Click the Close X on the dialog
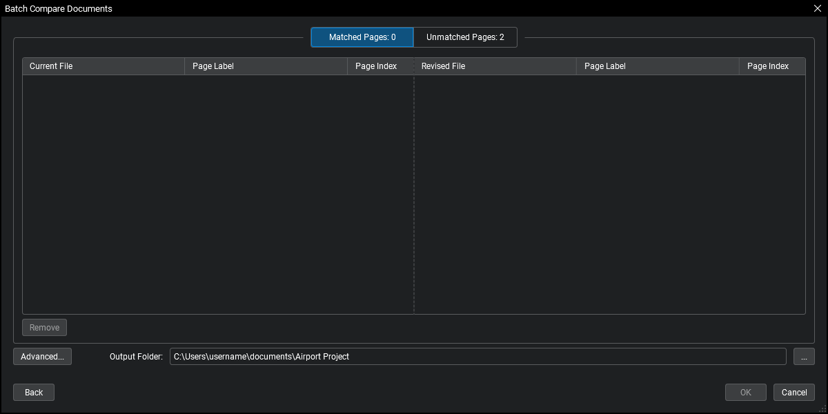This screenshot has height=414, width=828. (x=817, y=8)
